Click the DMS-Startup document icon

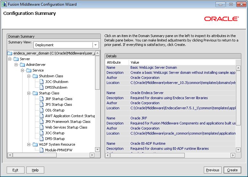tap(41, 139)
